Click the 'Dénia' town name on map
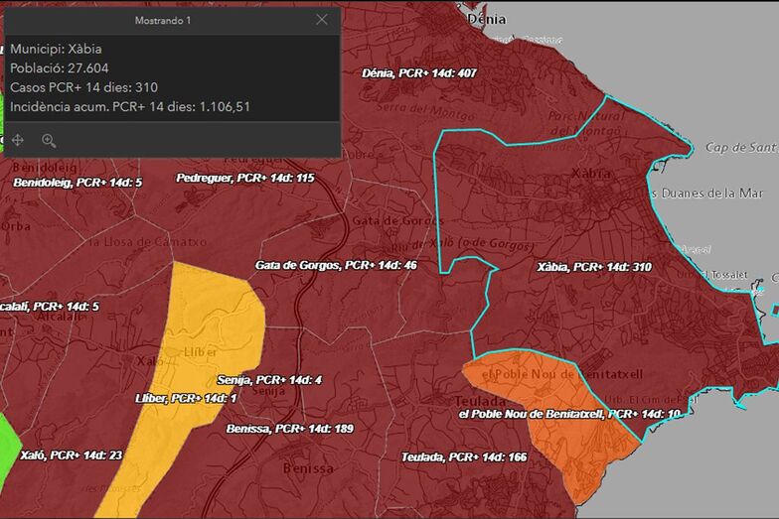 coord(487,20)
